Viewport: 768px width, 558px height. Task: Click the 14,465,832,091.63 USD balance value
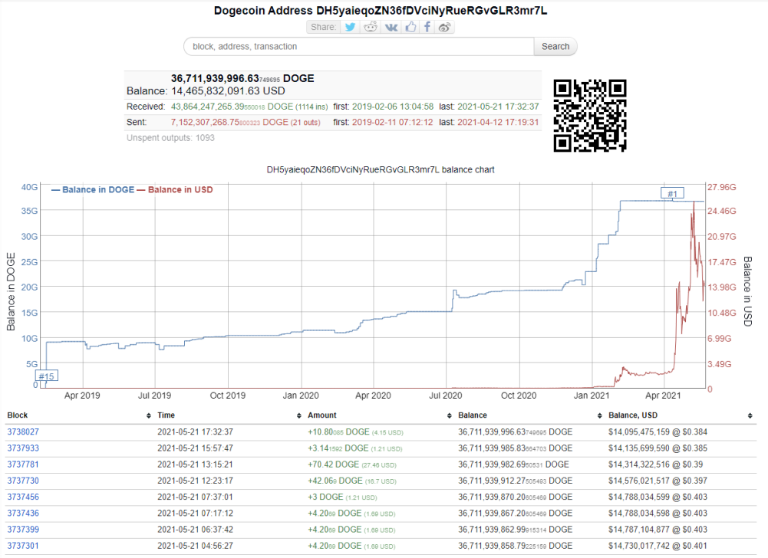point(228,91)
